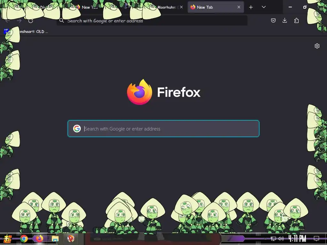Image resolution: width=327 pixels, height=245 pixels.
Task: Show hidden tray icons chevron
Action: point(265,239)
